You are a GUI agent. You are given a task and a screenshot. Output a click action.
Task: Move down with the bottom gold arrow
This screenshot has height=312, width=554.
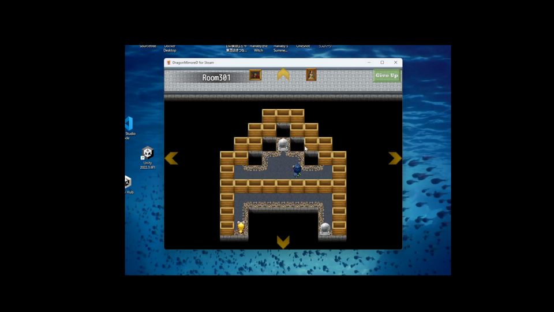pyautogui.click(x=283, y=242)
